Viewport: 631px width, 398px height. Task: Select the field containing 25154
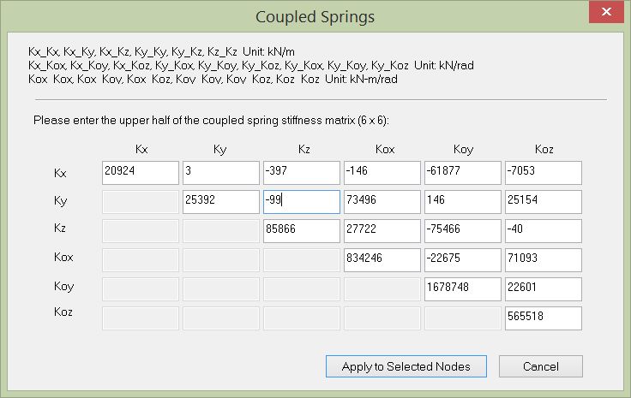point(544,202)
